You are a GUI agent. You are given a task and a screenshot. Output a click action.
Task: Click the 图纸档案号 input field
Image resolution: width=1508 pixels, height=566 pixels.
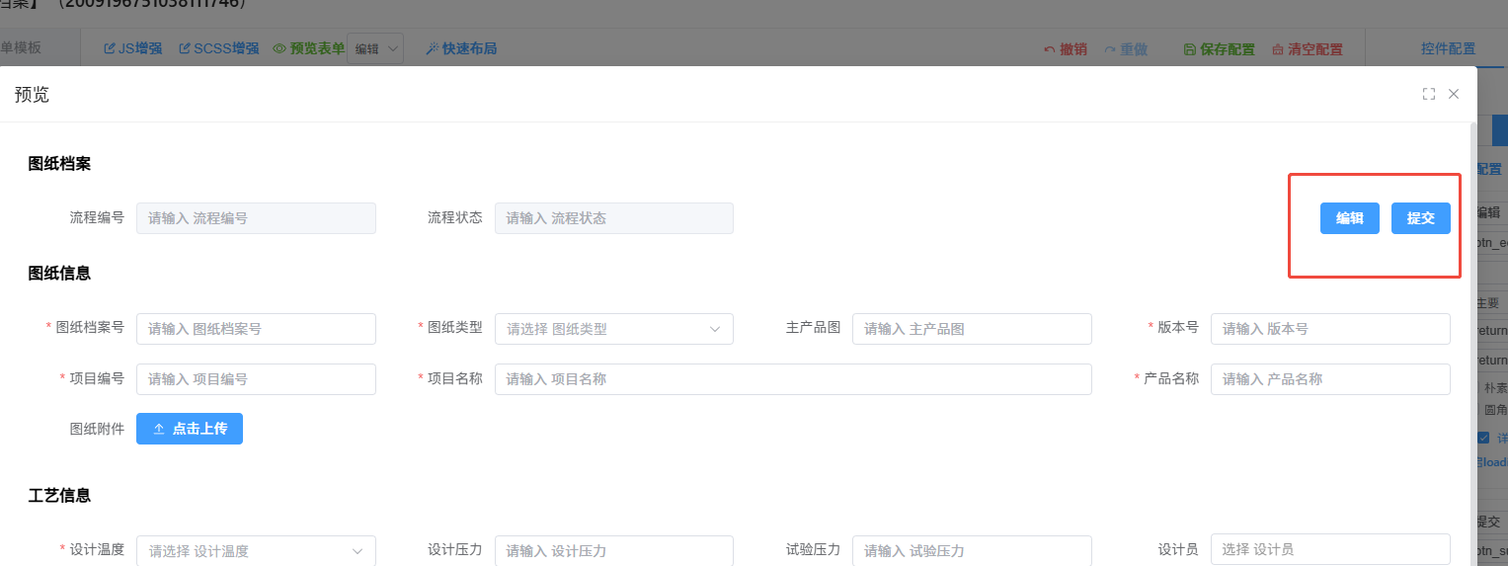coord(256,329)
